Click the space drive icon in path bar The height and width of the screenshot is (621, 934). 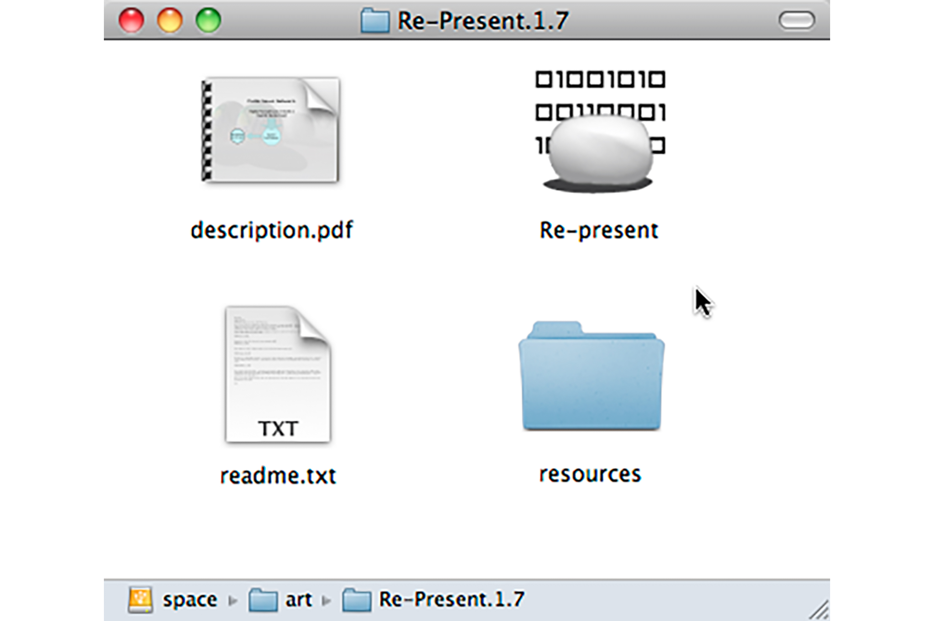point(140,600)
